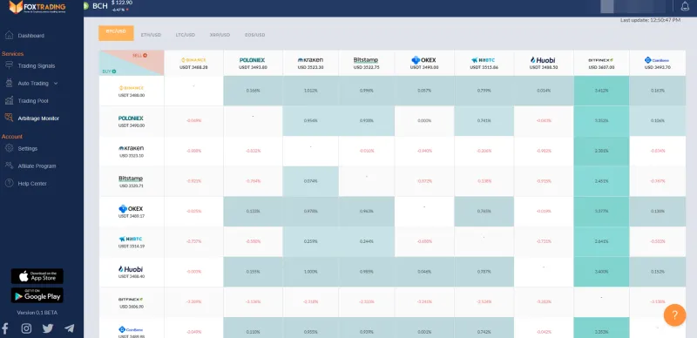Image resolution: width=697 pixels, height=338 pixels.
Task: Click the Version 0.1 BETA label
Action: 37,312
